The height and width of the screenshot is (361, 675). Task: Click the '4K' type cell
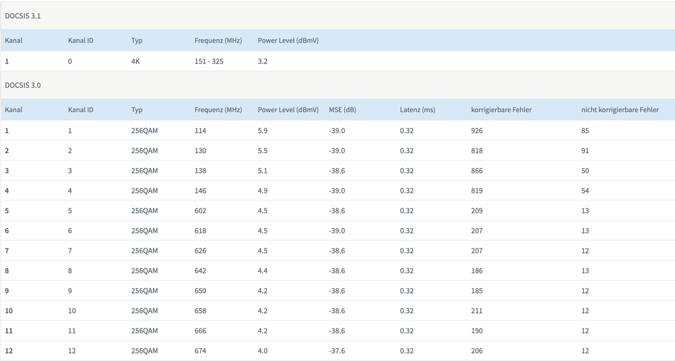pos(136,61)
